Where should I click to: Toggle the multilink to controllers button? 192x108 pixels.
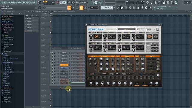[x=81, y=7]
